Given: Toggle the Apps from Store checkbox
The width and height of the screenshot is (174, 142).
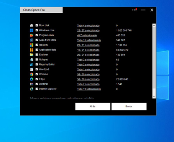Looking at the screenshot, I should 37,40.
